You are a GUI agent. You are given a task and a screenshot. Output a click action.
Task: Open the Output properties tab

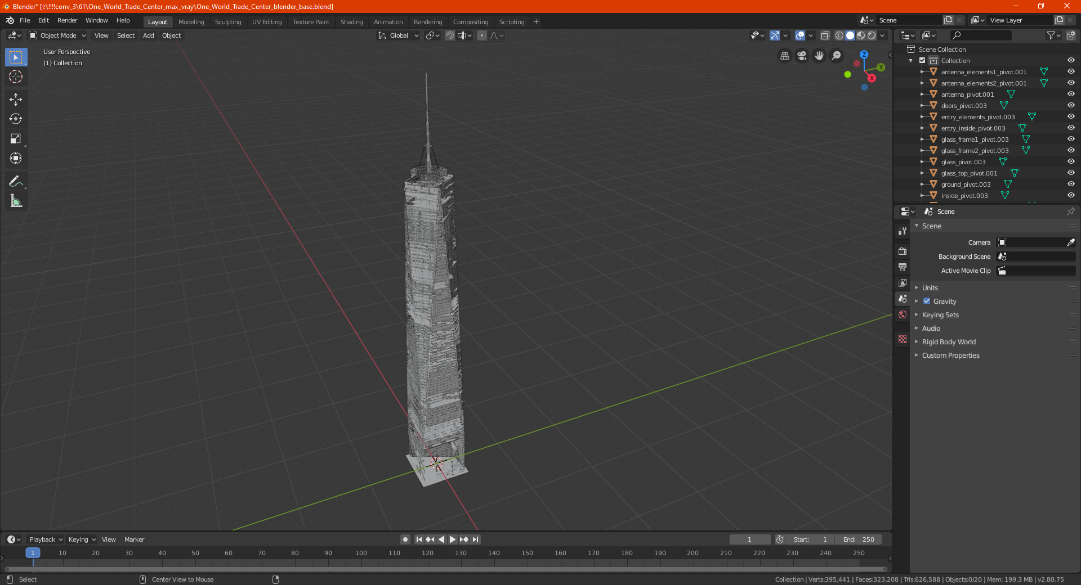(903, 267)
